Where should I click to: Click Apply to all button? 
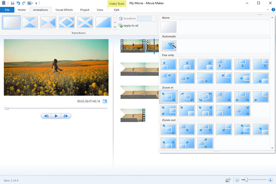tap(128, 26)
